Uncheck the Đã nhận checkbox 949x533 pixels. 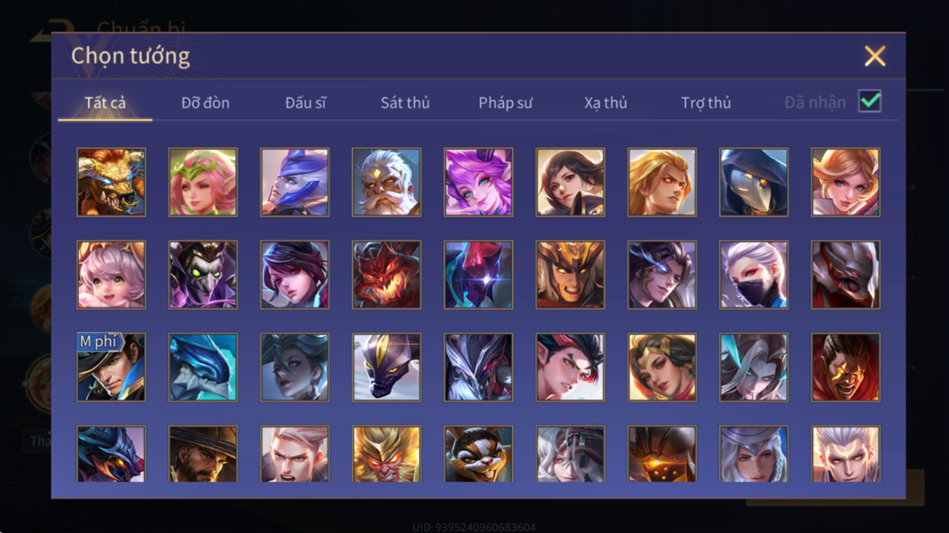tap(870, 101)
